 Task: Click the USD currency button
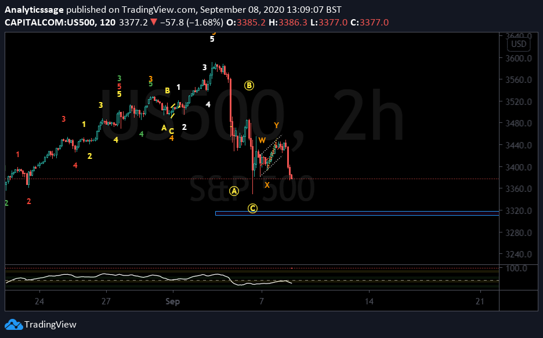click(519, 44)
